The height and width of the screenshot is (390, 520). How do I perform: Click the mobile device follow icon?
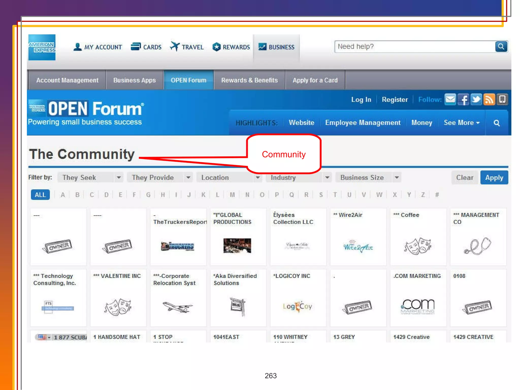coord(502,99)
